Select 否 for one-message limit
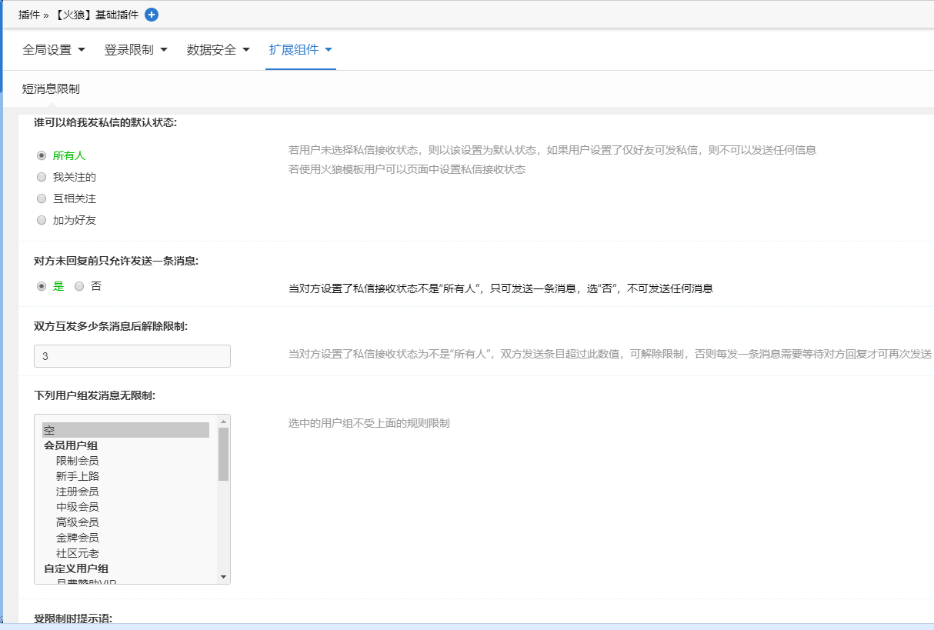 pyautogui.click(x=79, y=286)
